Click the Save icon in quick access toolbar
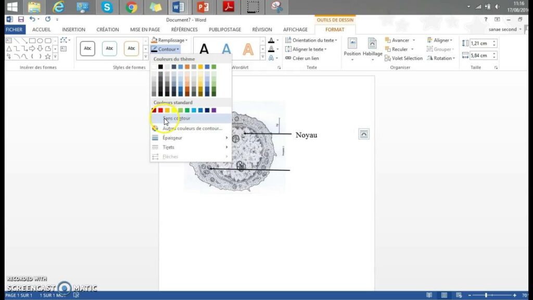Viewport: 533px width, 300px height. 21,19
